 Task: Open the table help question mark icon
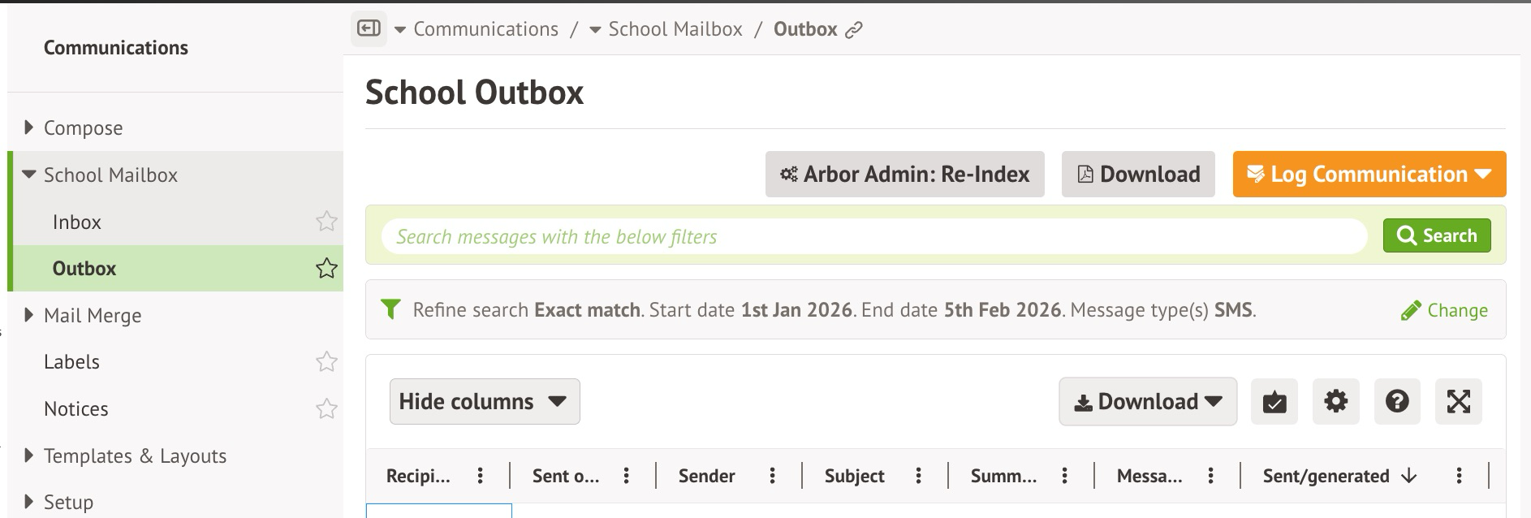click(1397, 401)
